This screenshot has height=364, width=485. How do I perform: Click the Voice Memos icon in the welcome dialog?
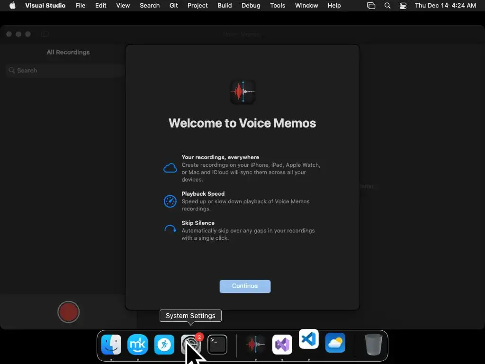243,92
